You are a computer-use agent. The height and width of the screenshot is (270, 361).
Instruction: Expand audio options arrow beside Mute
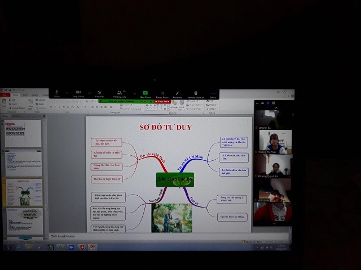click(x=67, y=93)
